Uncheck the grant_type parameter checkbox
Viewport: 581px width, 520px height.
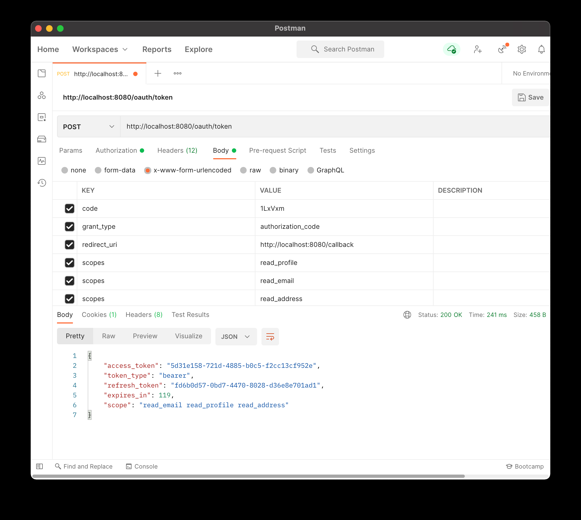tap(70, 227)
